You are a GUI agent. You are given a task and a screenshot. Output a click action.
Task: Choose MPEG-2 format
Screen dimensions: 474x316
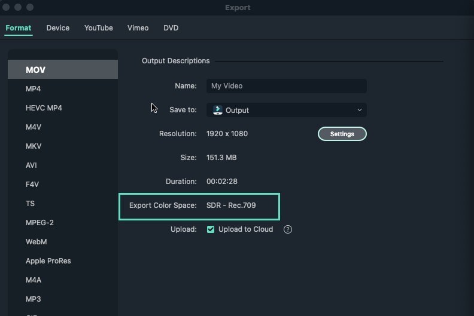63,223
